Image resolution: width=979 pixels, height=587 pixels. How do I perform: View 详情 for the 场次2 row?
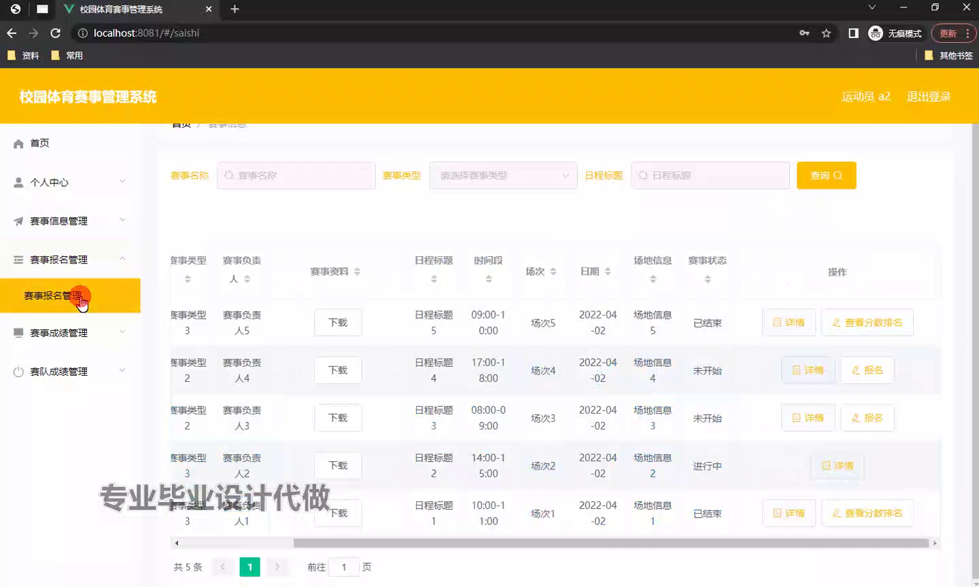tap(838, 466)
